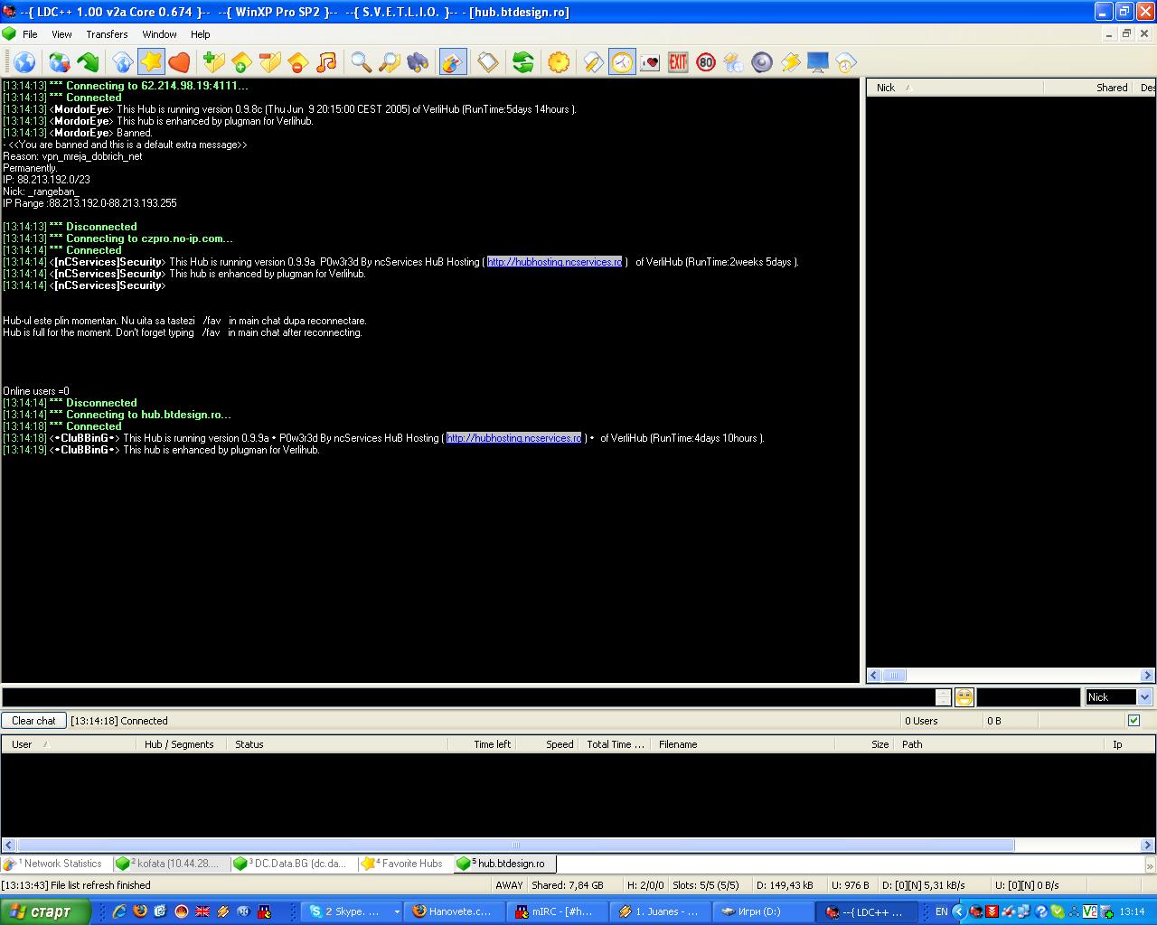Image resolution: width=1157 pixels, height=925 pixels.
Task: Sort transfers by Filename column
Action: 743,744
